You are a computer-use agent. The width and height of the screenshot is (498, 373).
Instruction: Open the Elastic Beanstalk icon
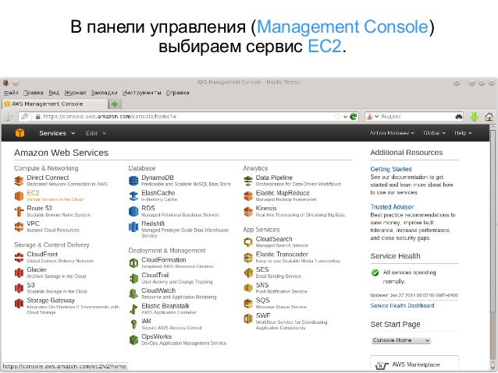(x=133, y=309)
